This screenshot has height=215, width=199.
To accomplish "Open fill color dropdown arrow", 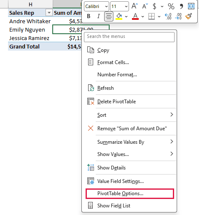I will click(x=126, y=16).
